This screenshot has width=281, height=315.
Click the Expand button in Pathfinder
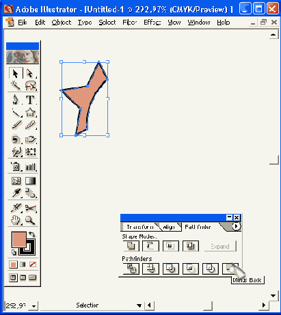[x=220, y=246]
